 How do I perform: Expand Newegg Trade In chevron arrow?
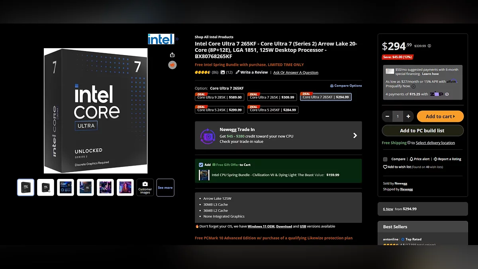tap(355, 135)
